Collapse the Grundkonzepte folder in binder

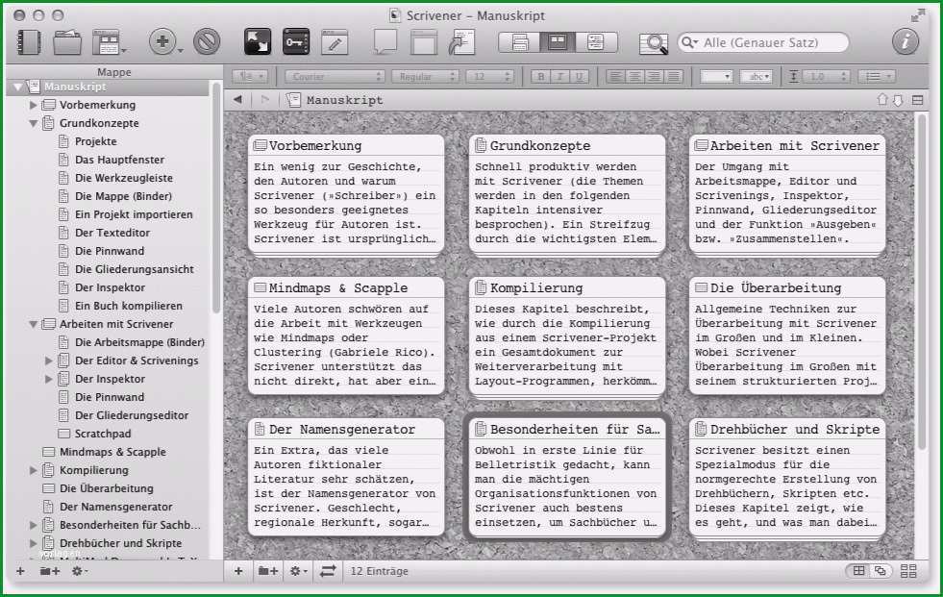pos(33,123)
